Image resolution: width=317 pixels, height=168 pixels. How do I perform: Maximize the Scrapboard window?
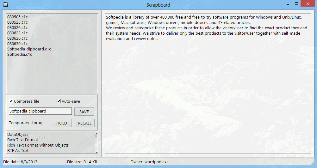coord(296,4)
